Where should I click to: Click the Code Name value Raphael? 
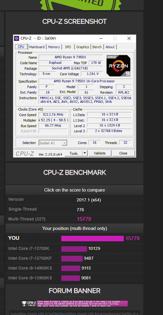(x=55, y=63)
